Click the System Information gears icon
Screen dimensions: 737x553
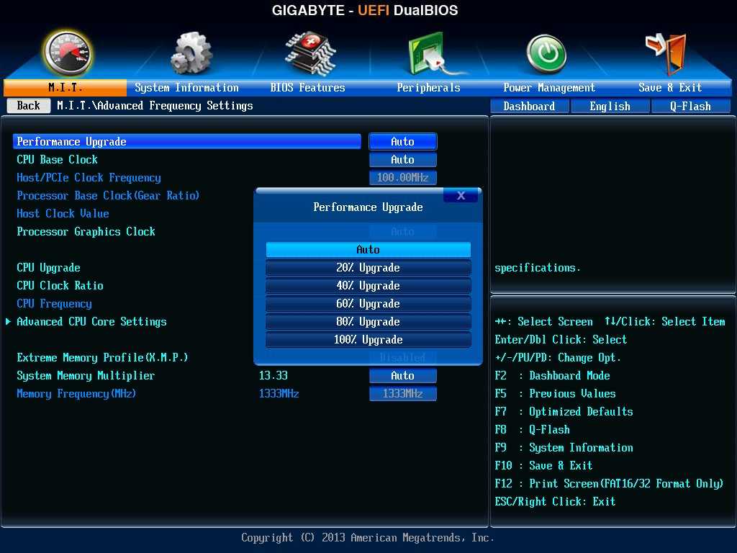tap(191, 53)
